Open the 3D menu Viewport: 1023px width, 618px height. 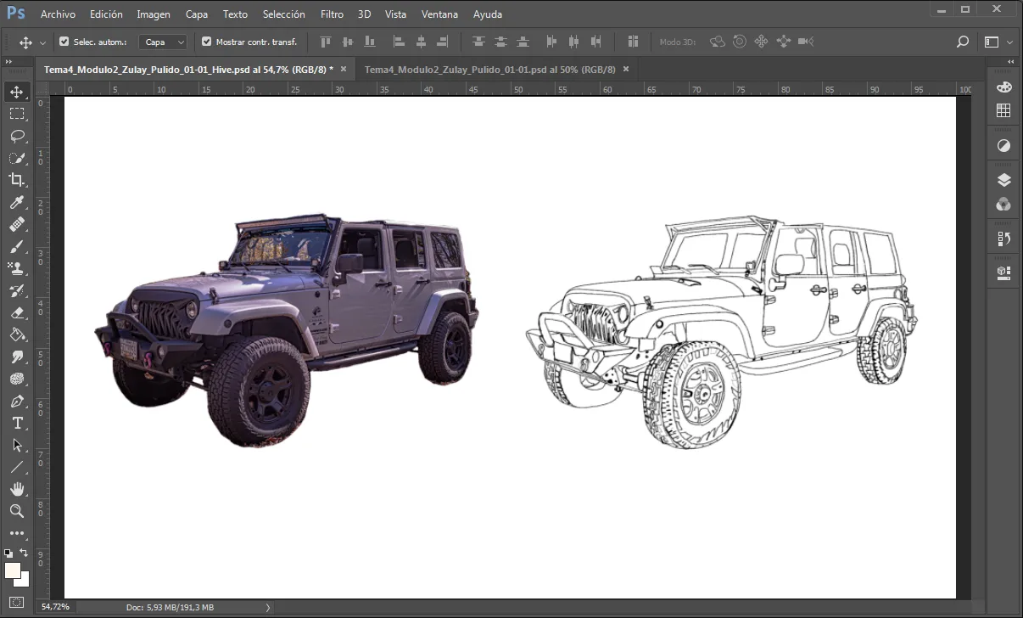[x=364, y=14]
